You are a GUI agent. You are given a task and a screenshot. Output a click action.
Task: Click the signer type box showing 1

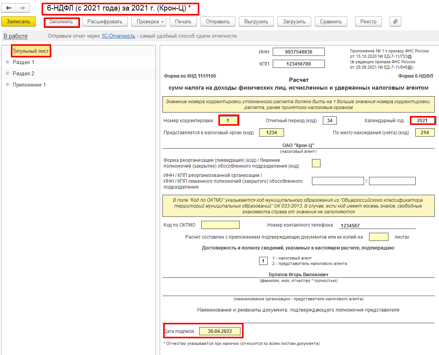tap(263, 261)
